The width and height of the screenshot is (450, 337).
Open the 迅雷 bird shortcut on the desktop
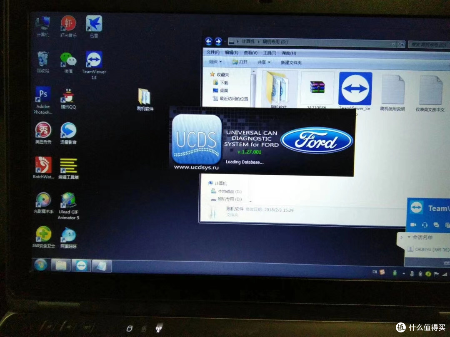click(94, 26)
